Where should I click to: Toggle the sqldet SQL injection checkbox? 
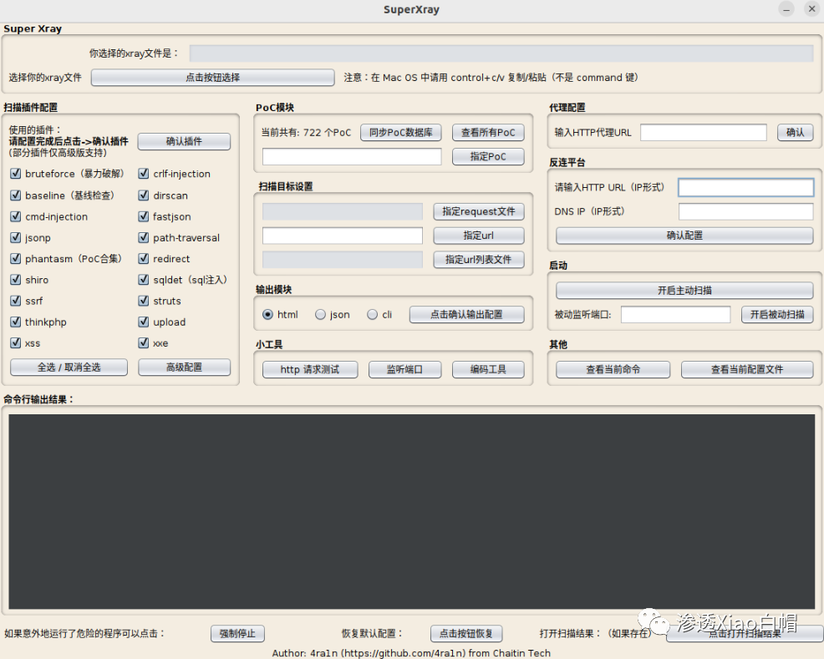click(144, 279)
